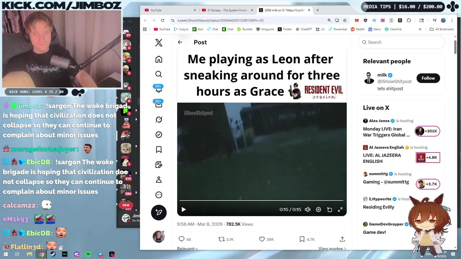
Task: Open the Rumble bookmark
Action: [x=245, y=29]
